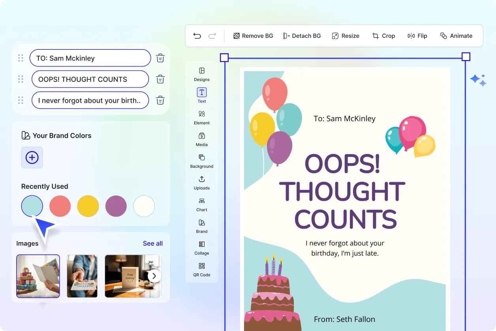The height and width of the screenshot is (331, 496).
Task: Select the teal recently used color swatch
Action: point(32,206)
